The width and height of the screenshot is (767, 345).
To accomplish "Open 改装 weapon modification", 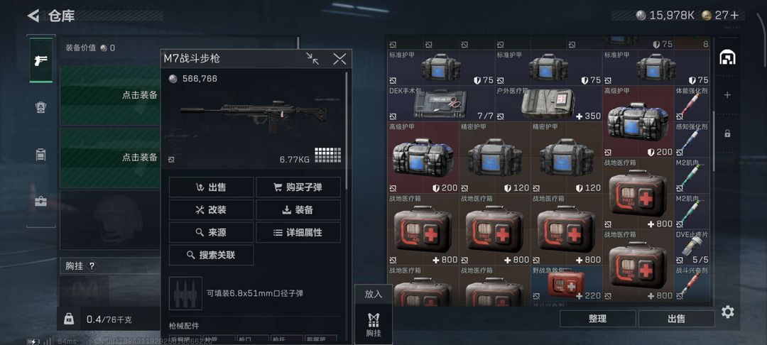I will click(212, 209).
